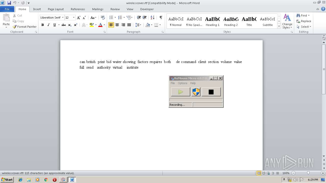
Task: Open Paragraph dialog launcher
Action: coord(163,32)
